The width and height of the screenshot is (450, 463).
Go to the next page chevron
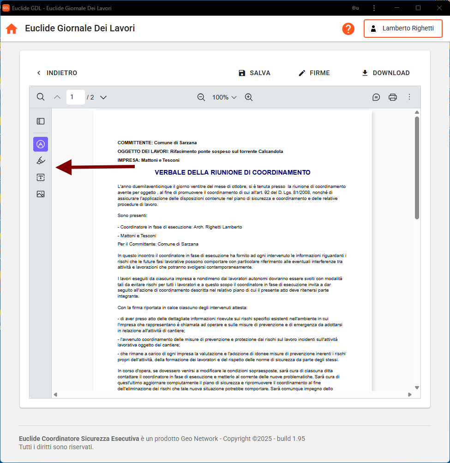(x=103, y=97)
